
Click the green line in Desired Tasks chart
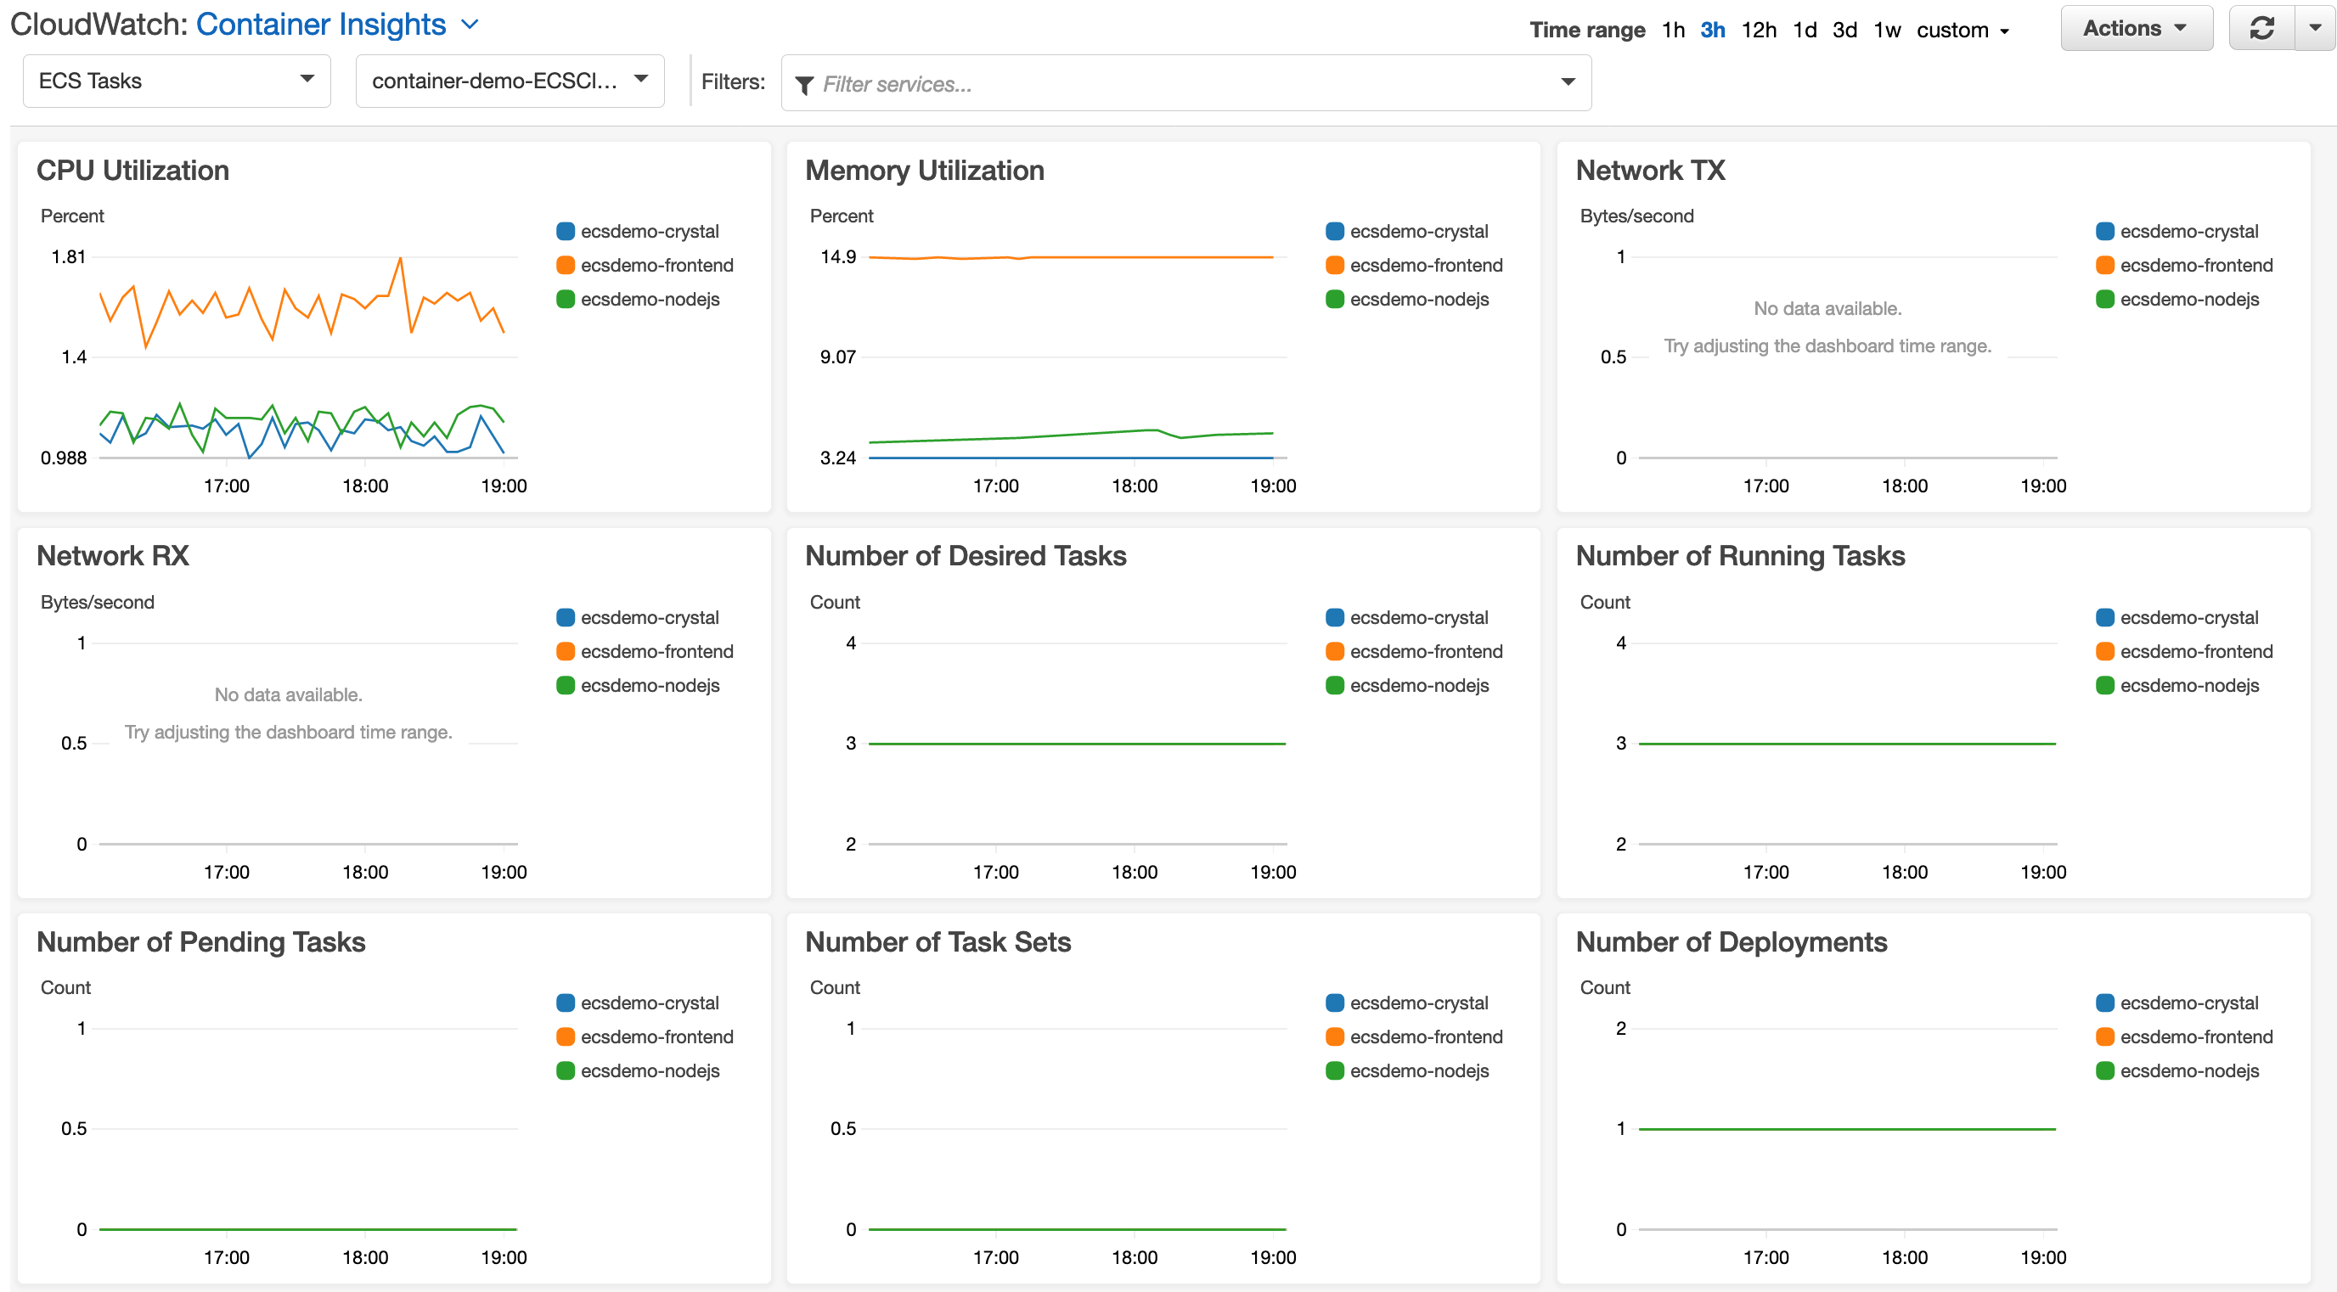[x=1077, y=744]
